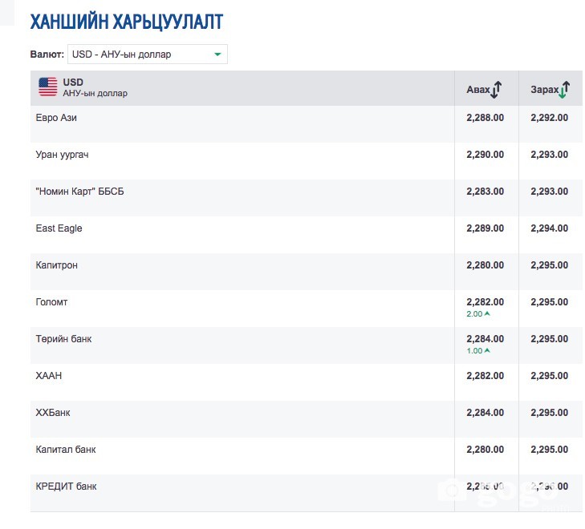The width and height of the screenshot is (585, 529).
Task: Select the КРЕДИТ банк row name
Action: tap(66, 487)
